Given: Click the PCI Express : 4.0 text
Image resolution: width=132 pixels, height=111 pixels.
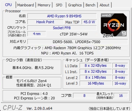Looking at the screenshot, I should 34,94.
